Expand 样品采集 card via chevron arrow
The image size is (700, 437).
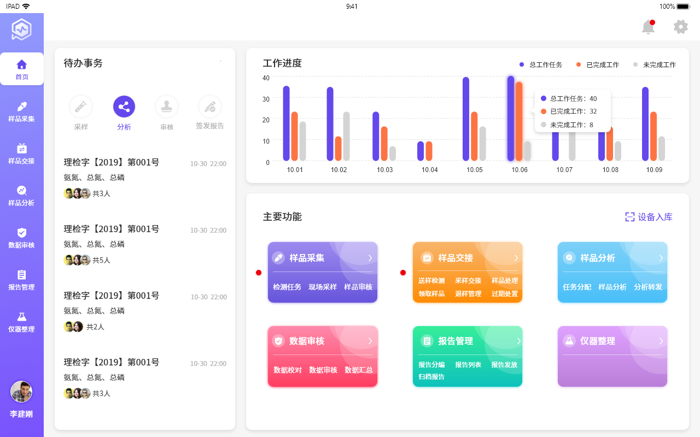coord(370,258)
